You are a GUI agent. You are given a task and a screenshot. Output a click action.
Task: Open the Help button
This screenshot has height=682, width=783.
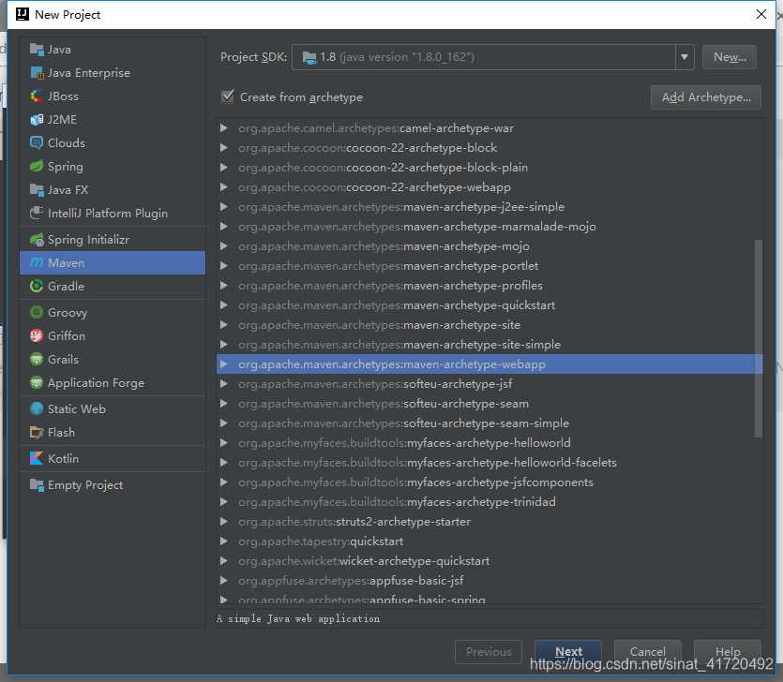coord(727,652)
